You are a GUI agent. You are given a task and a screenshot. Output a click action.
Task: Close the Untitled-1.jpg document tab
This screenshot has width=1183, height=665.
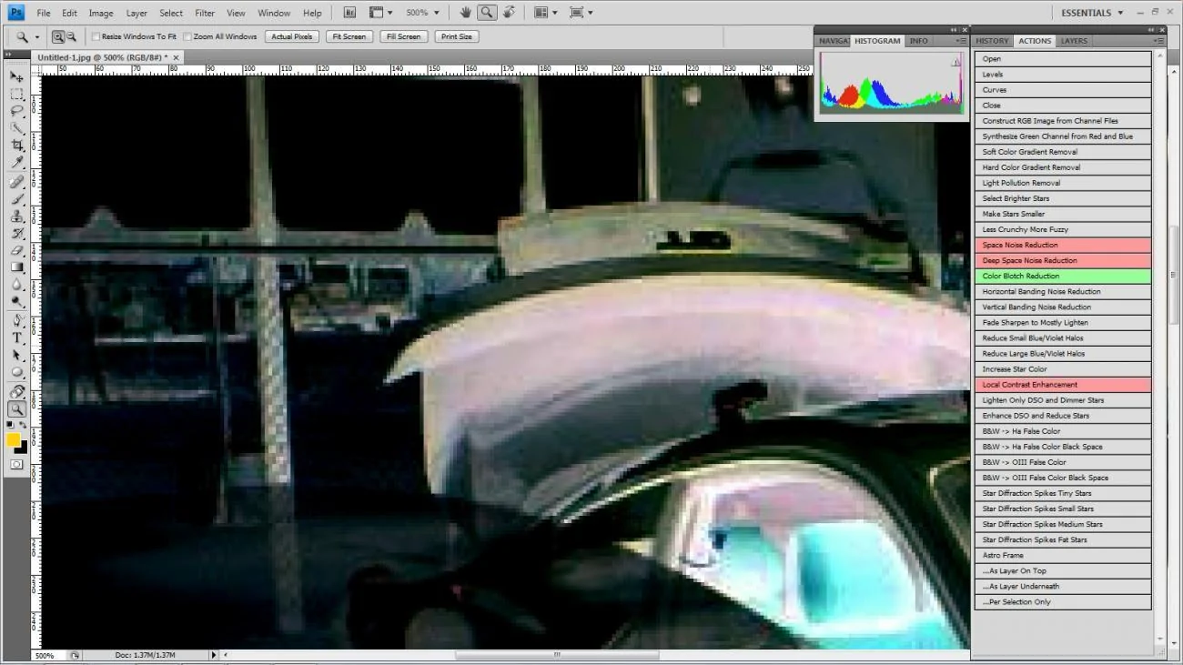177,56
